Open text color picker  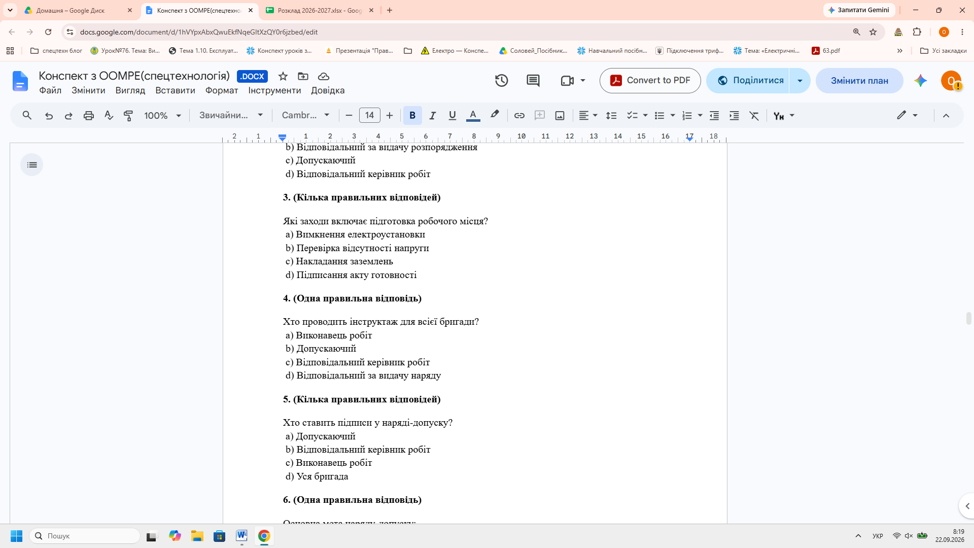click(473, 116)
